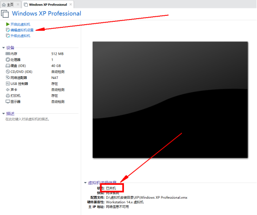Click the 已关机 status value
Image resolution: width=257 pixels, height=215 pixels.
pyautogui.click(x=111, y=188)
